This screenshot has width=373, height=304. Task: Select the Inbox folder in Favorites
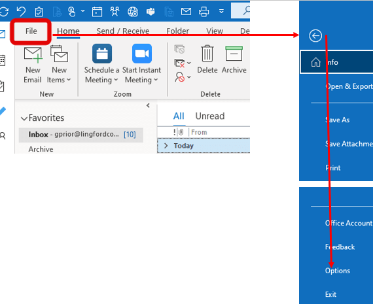(x=81, y=135)
